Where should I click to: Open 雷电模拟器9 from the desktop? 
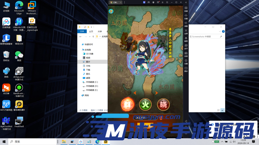pyautogui.click(x=19, y=104)
